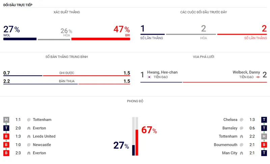Click the T badge beside the Chelsea 1:3 result
Screen dimensions: 270x164
(x=264, y=120)
